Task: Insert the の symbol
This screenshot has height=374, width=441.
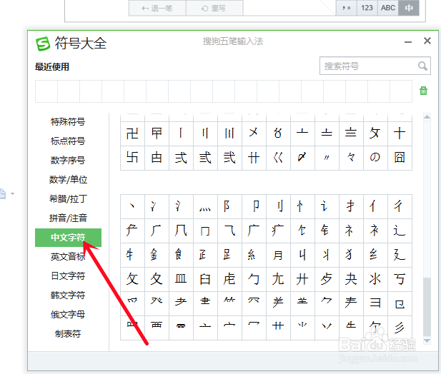Action: tap(375, 158)
